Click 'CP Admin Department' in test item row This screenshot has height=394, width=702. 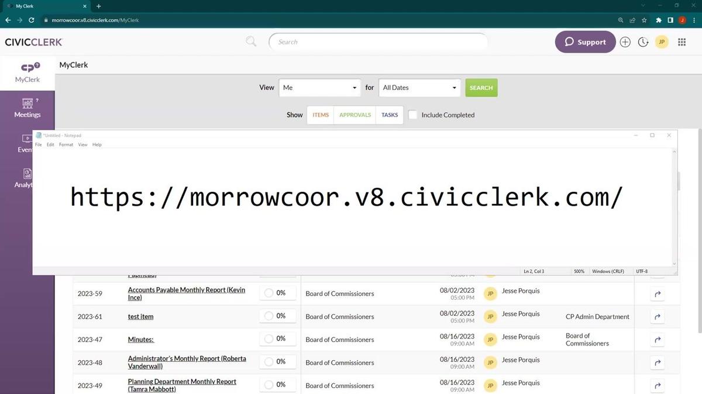597,317
